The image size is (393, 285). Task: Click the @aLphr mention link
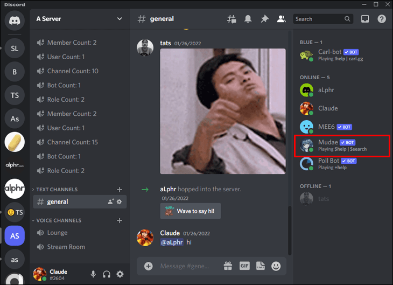click(x=172, y=242)
